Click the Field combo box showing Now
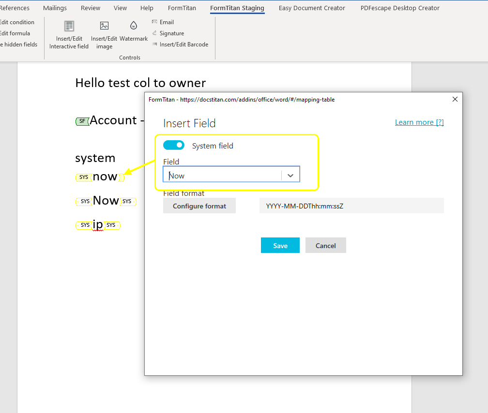 (223, 176)
